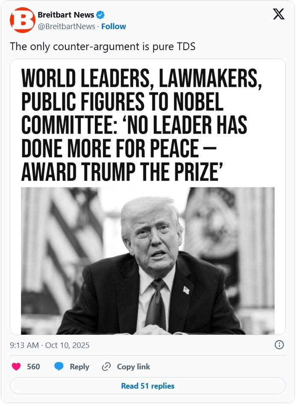Click the info circle icon

pos(279,345)
